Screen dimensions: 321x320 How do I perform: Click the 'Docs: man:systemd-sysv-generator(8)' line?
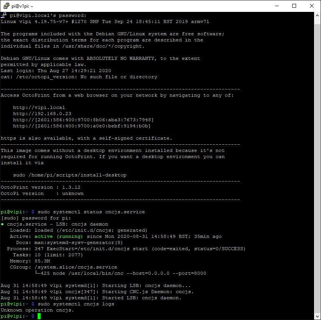tap(69, 243)
